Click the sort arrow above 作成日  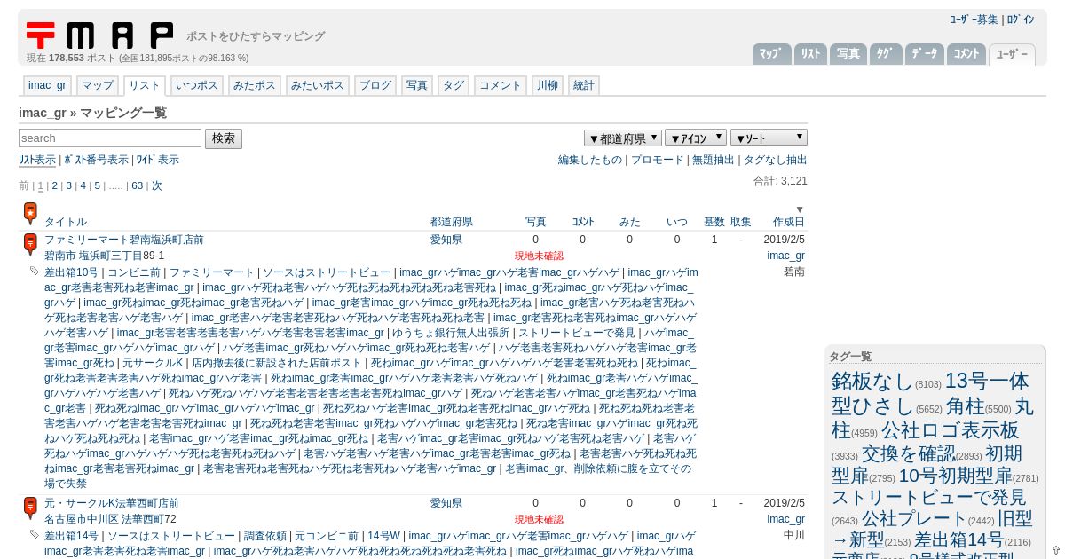click(x=799, y=209)
